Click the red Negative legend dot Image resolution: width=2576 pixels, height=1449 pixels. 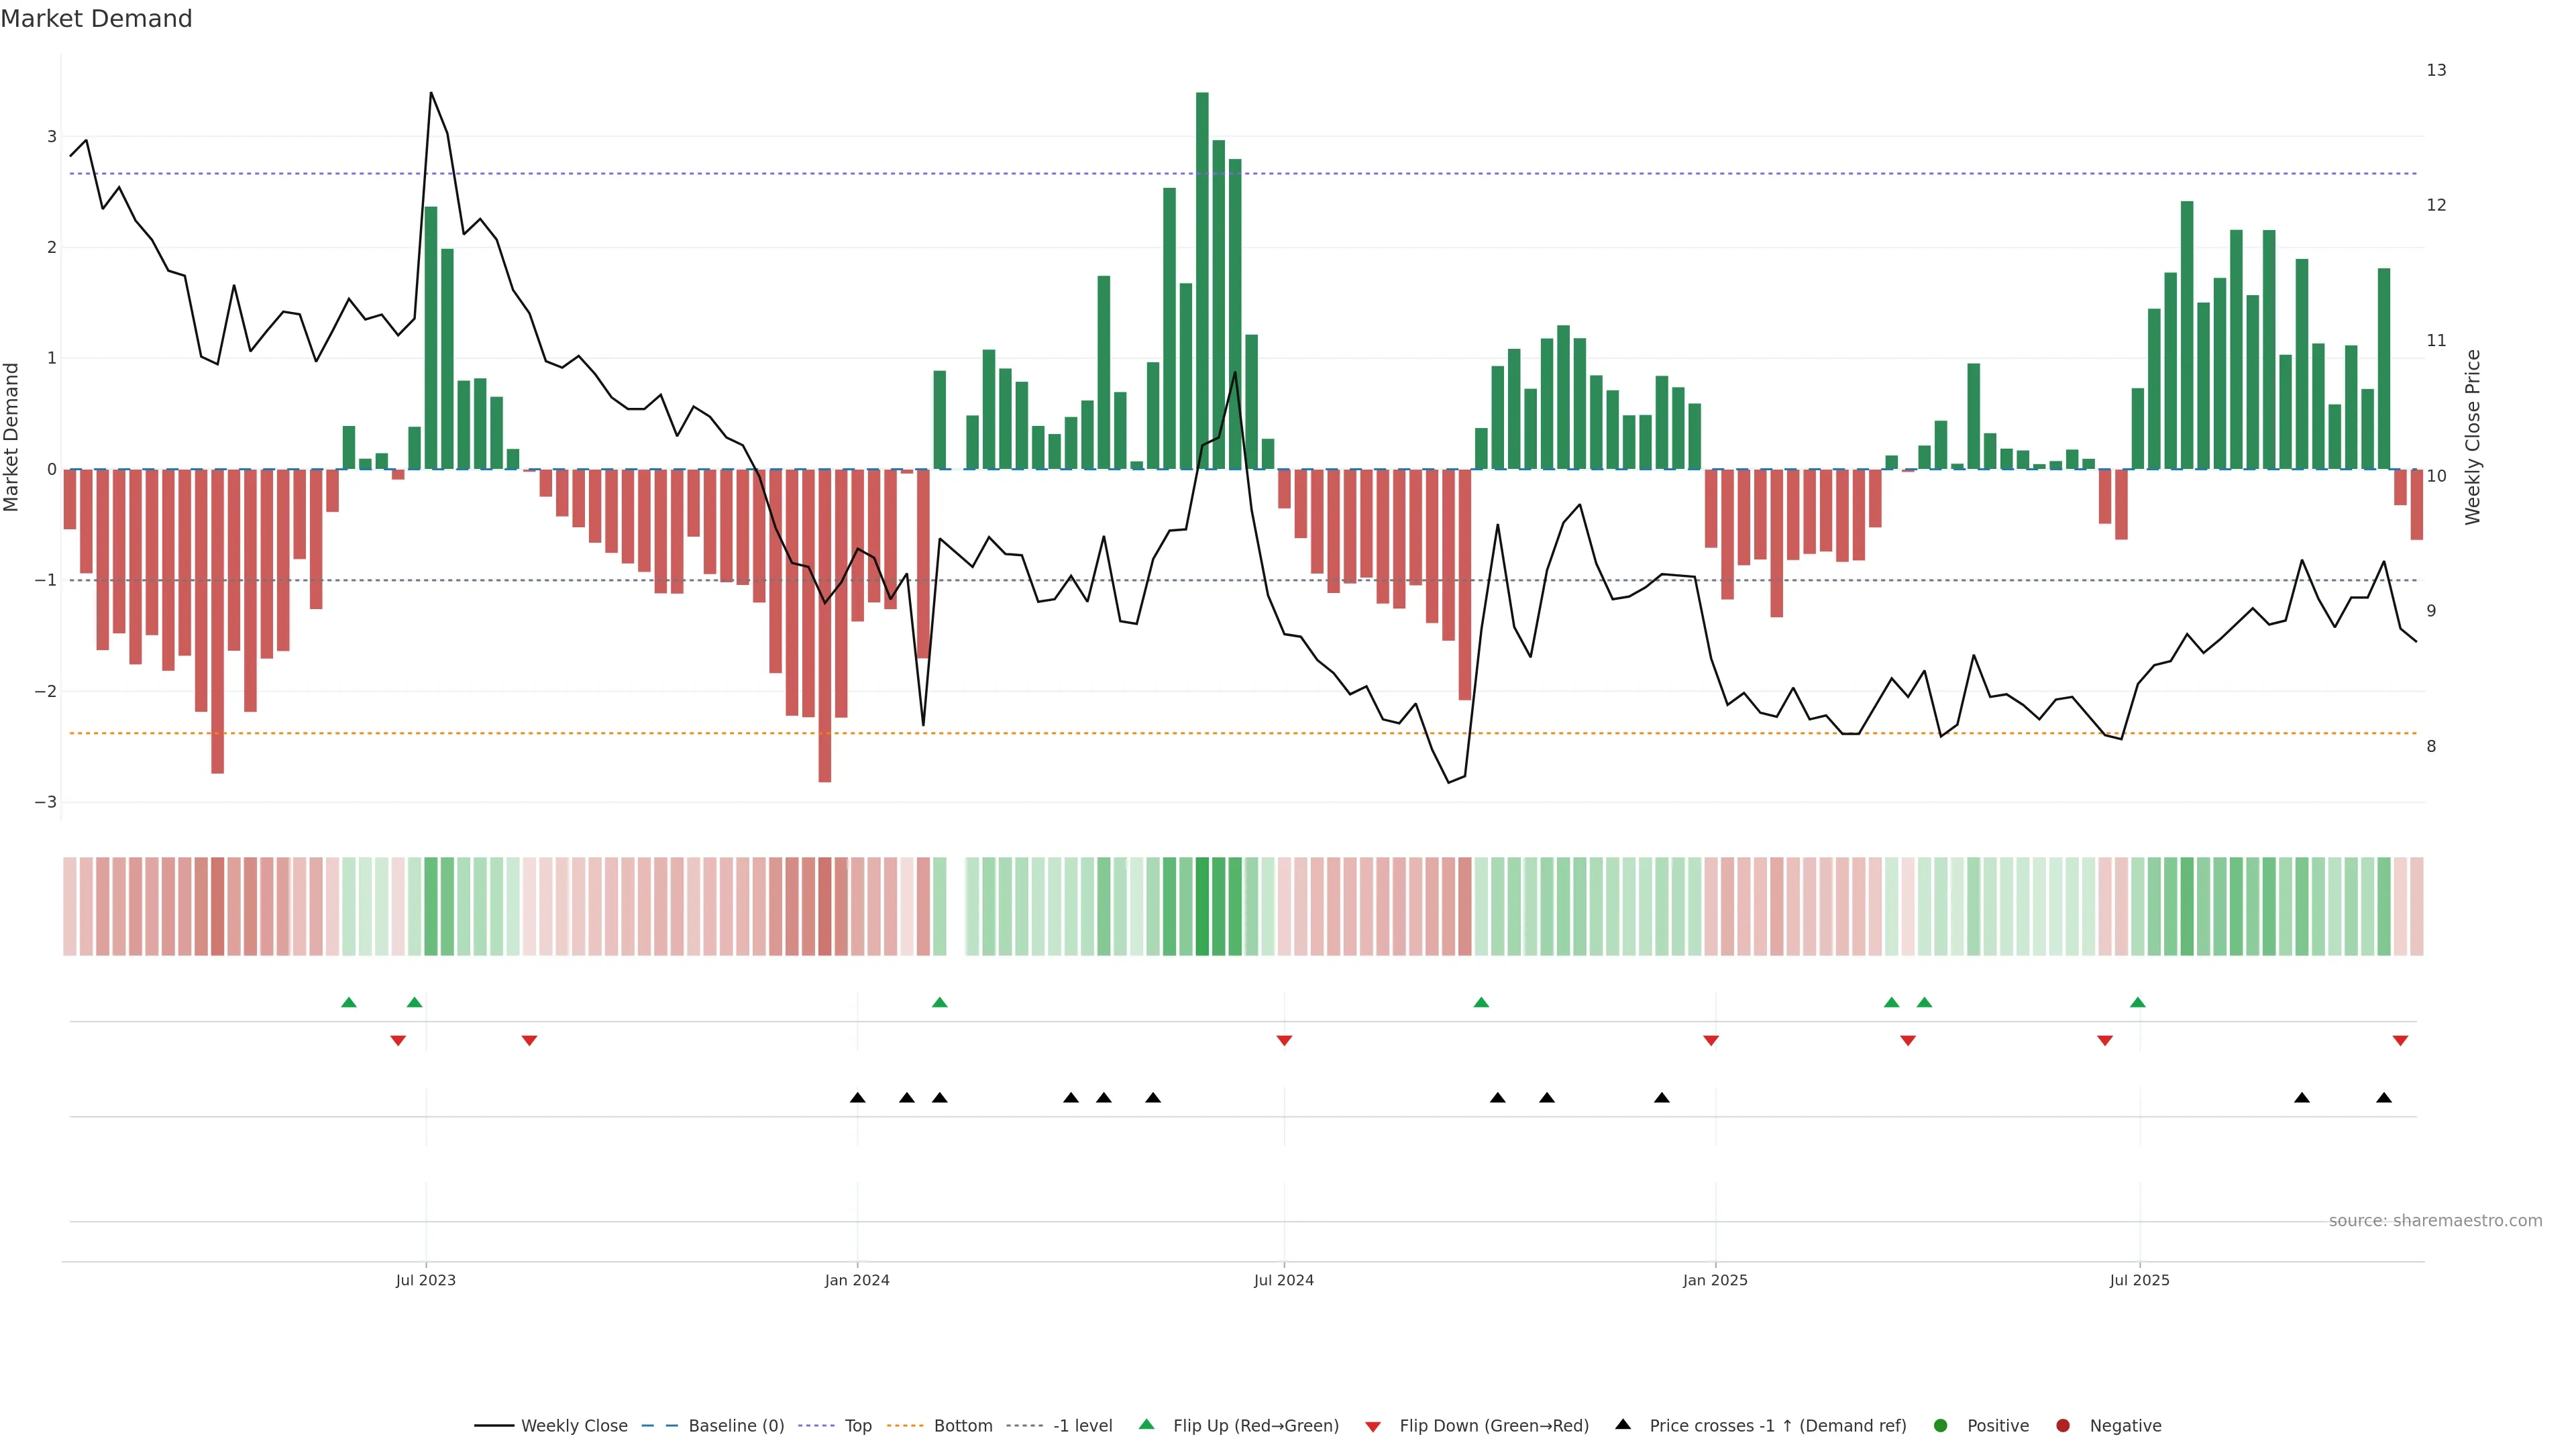coord(2063,1426)
